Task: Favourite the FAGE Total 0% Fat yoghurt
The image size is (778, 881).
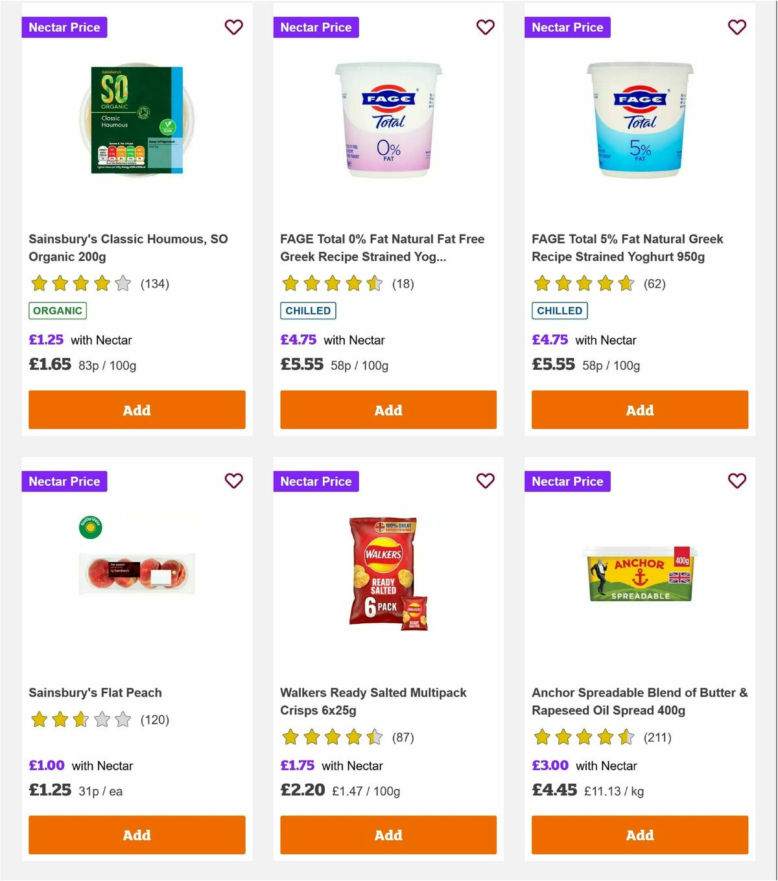Action: tap(485, 27)
